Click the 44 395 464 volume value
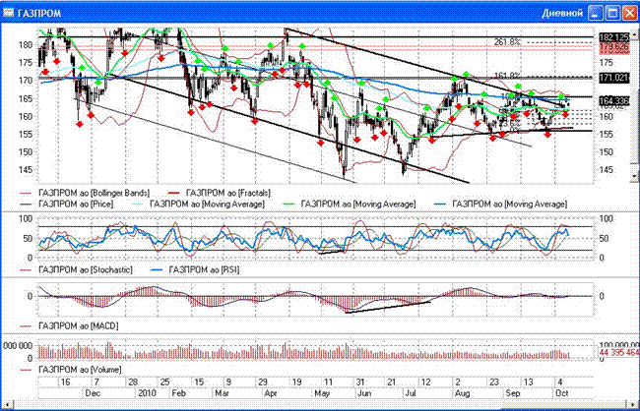Image resolution: width=640 pixels, height=411 pixels. [619, 353]
